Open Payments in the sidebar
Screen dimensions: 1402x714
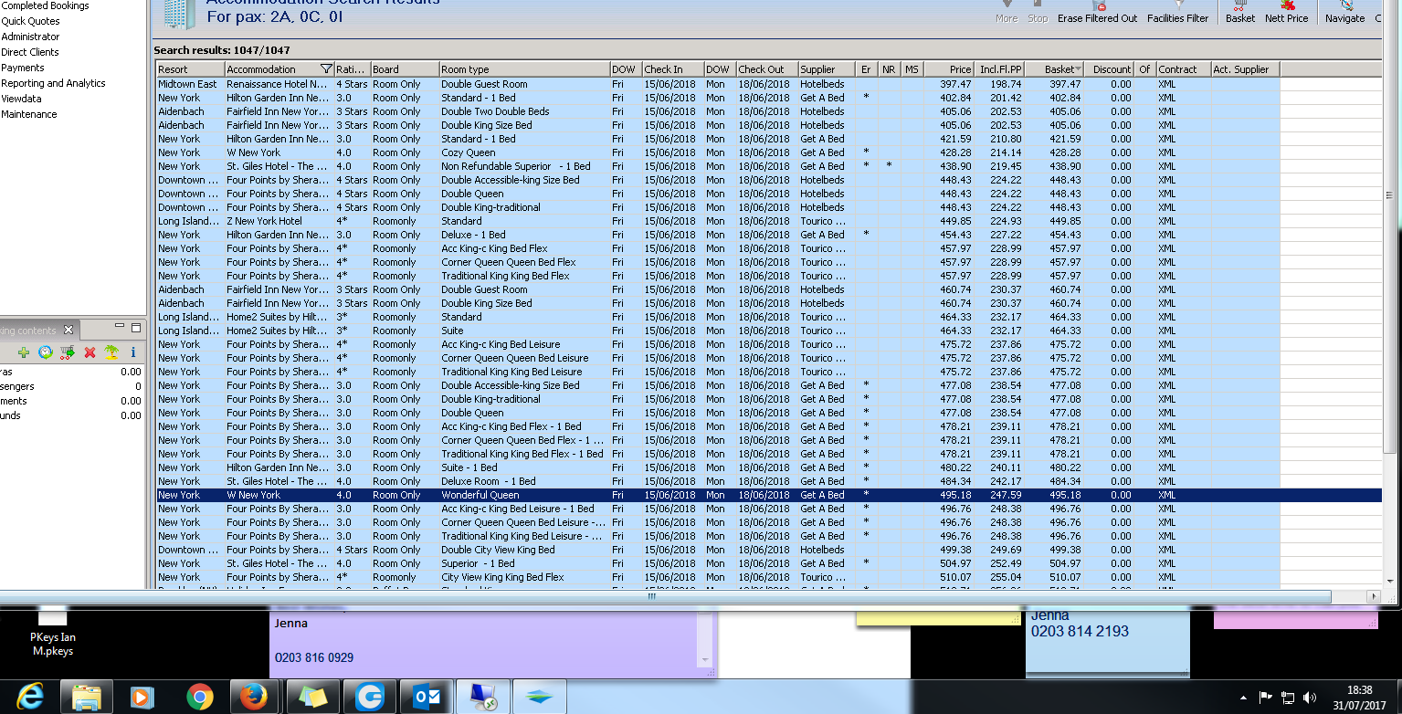pos(23,68)
